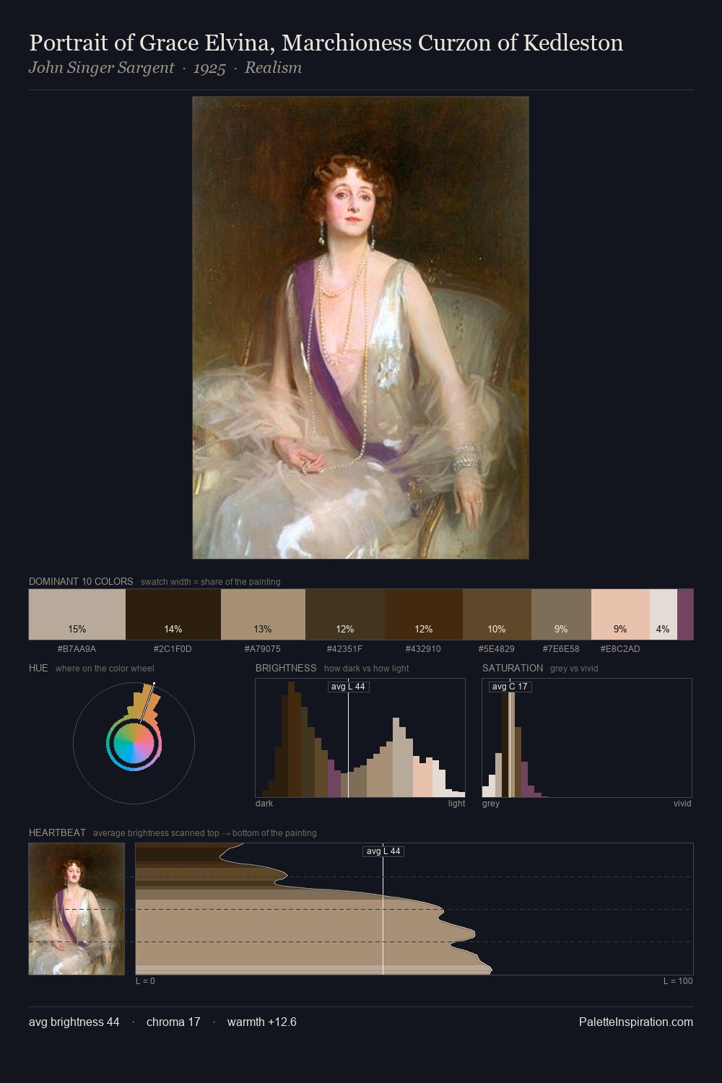Click the first 12% swatch #42351F
The width and height of the screenshot is (722, 1083).
tap(345, 614)
